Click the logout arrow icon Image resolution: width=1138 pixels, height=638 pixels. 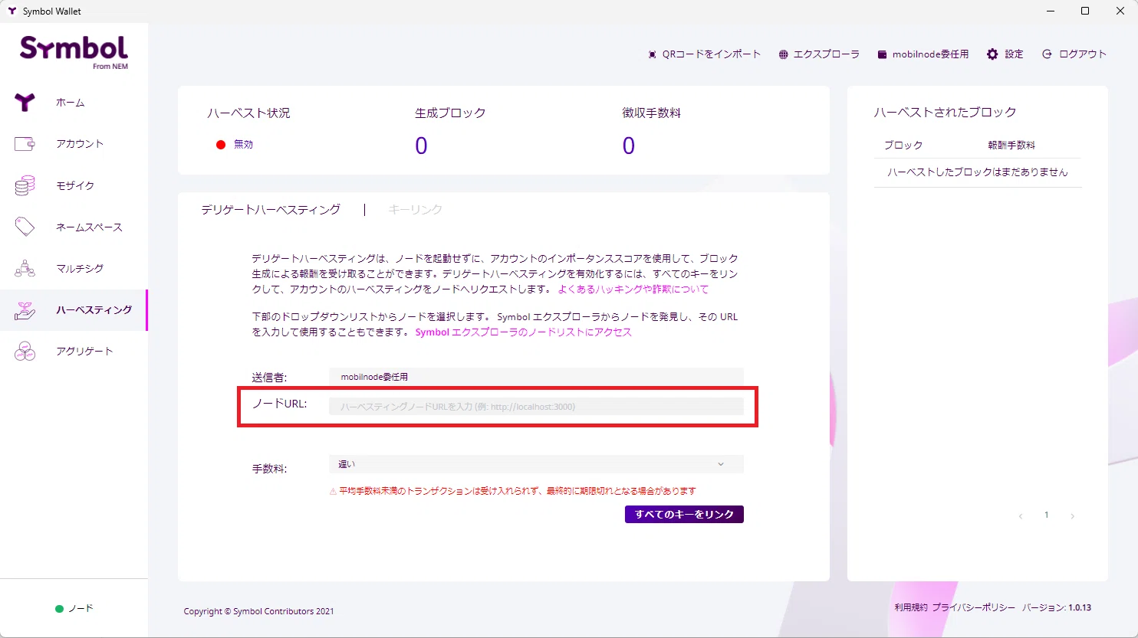tap(1047, 54)
